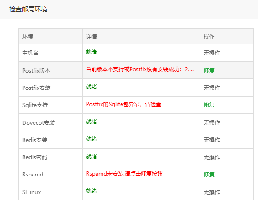The height and width of the screenshot is (205, 258).
Task: Select the Postfix的Sqlite包异常 error text
Action: tap(124, 104)
